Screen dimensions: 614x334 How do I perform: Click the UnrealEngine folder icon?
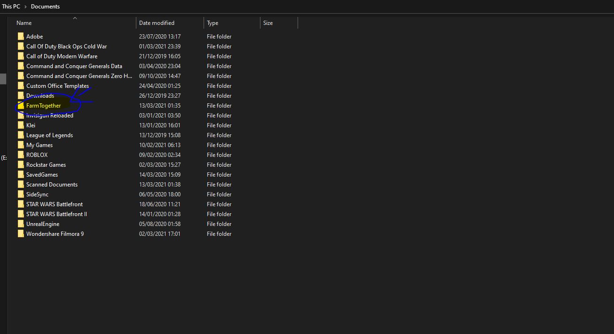tap(21, 224)
